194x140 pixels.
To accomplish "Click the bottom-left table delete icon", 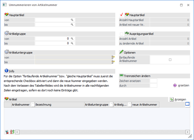I will tap(7, 132).
